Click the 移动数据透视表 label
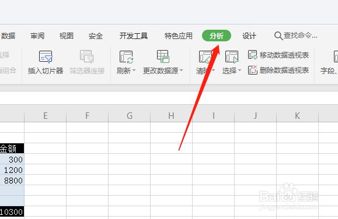338x219 pixels. 284,55
